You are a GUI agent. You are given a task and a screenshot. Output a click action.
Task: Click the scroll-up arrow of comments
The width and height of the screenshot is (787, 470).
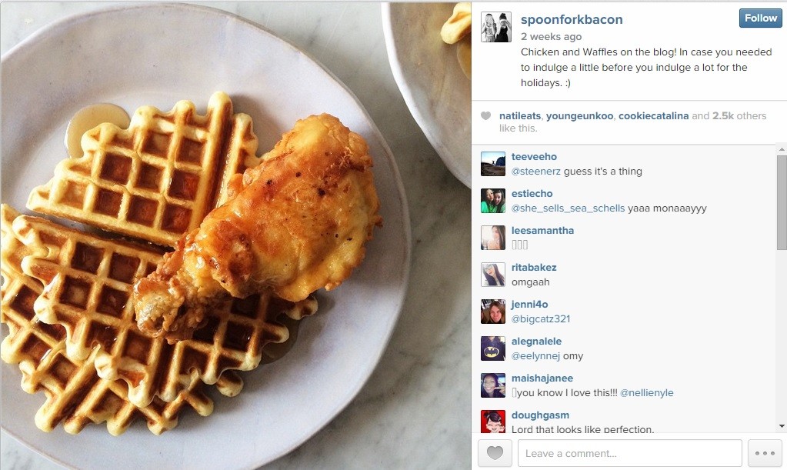pyautogui.click(x=782, y=149)
